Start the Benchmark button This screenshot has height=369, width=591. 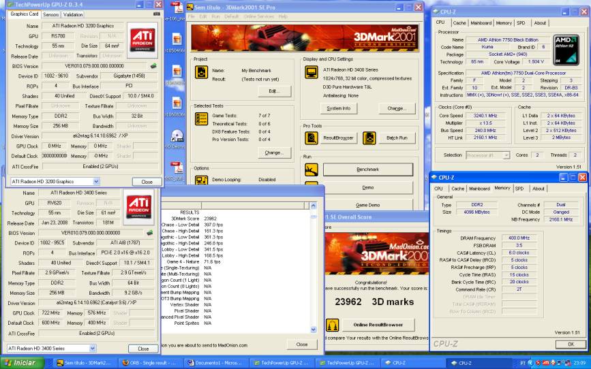click(x=368, y=170)
